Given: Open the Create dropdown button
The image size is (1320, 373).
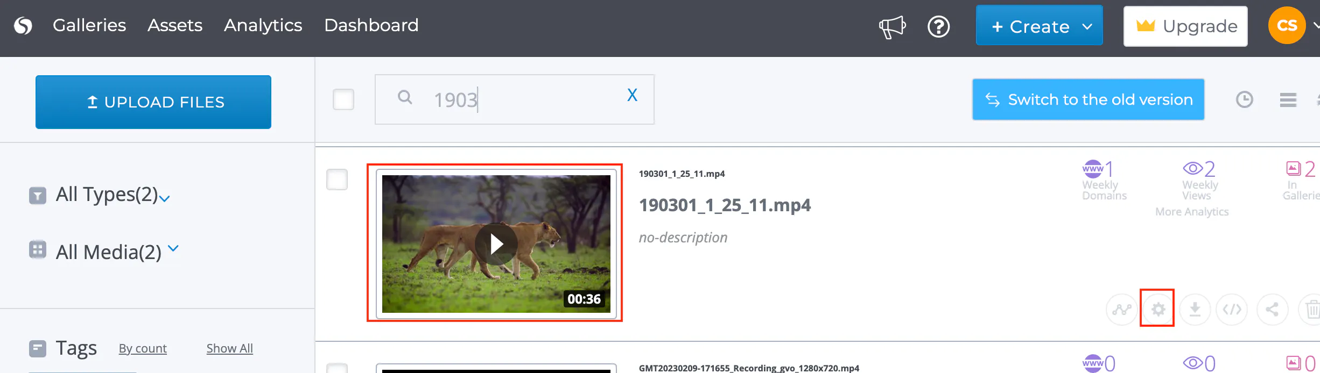Looking at the screenshot, I should point(1039,26).
